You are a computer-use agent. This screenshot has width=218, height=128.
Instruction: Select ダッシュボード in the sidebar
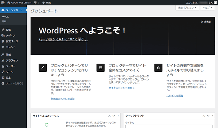click(13, 10)
